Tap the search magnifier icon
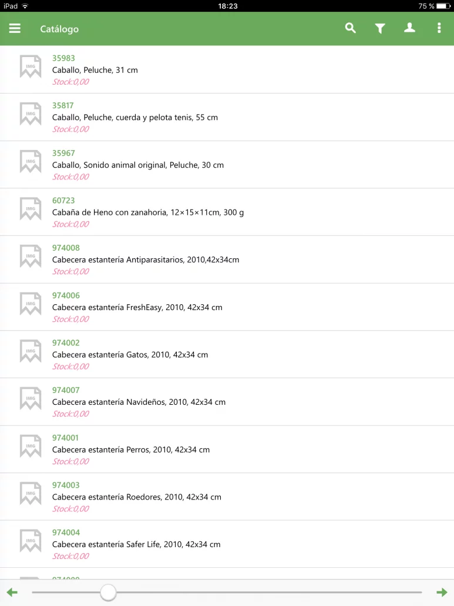The image size is (454, 606). click(x=350, y=28)
